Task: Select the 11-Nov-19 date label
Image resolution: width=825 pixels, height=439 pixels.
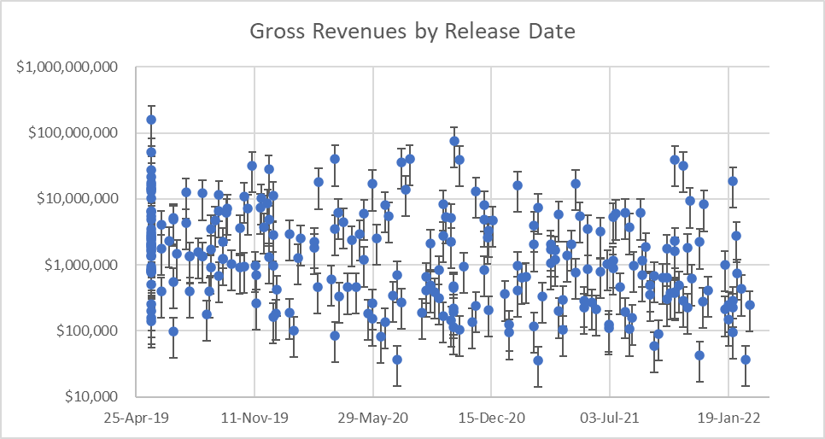Action: 255,419
